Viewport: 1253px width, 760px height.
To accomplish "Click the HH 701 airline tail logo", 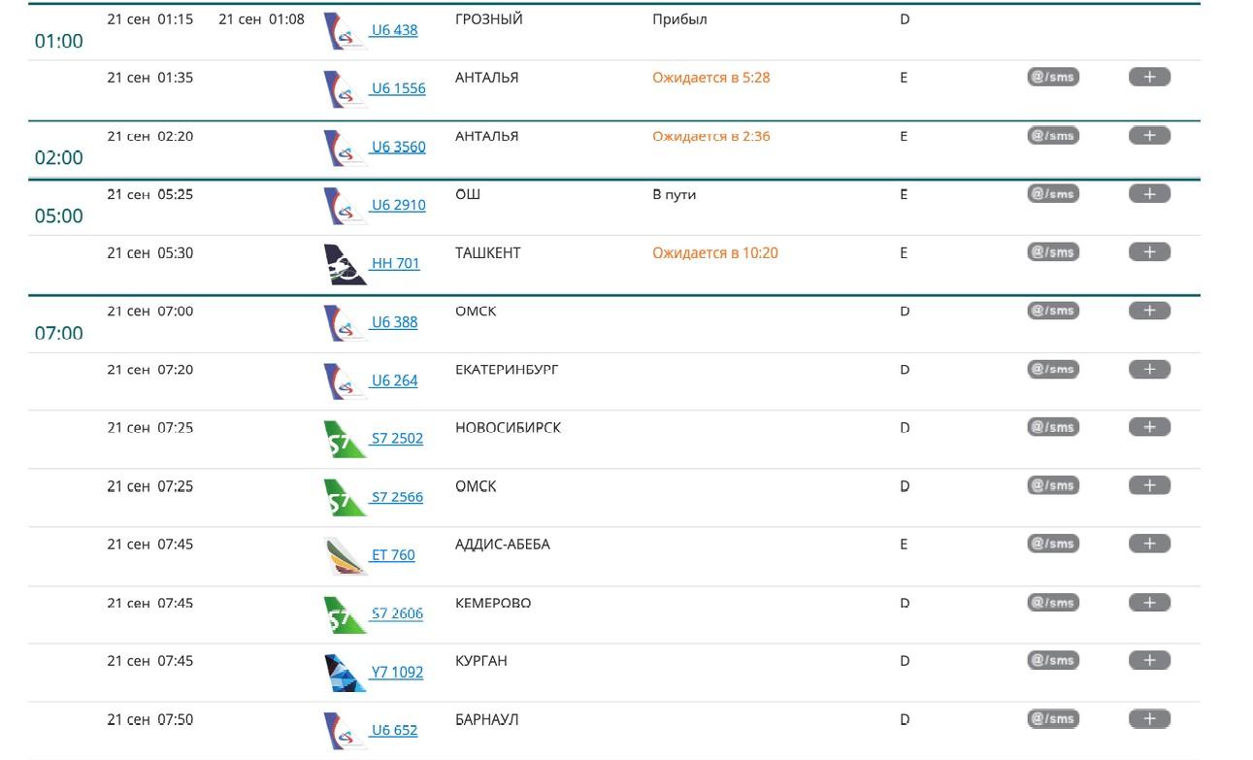I will click(345, 264).
